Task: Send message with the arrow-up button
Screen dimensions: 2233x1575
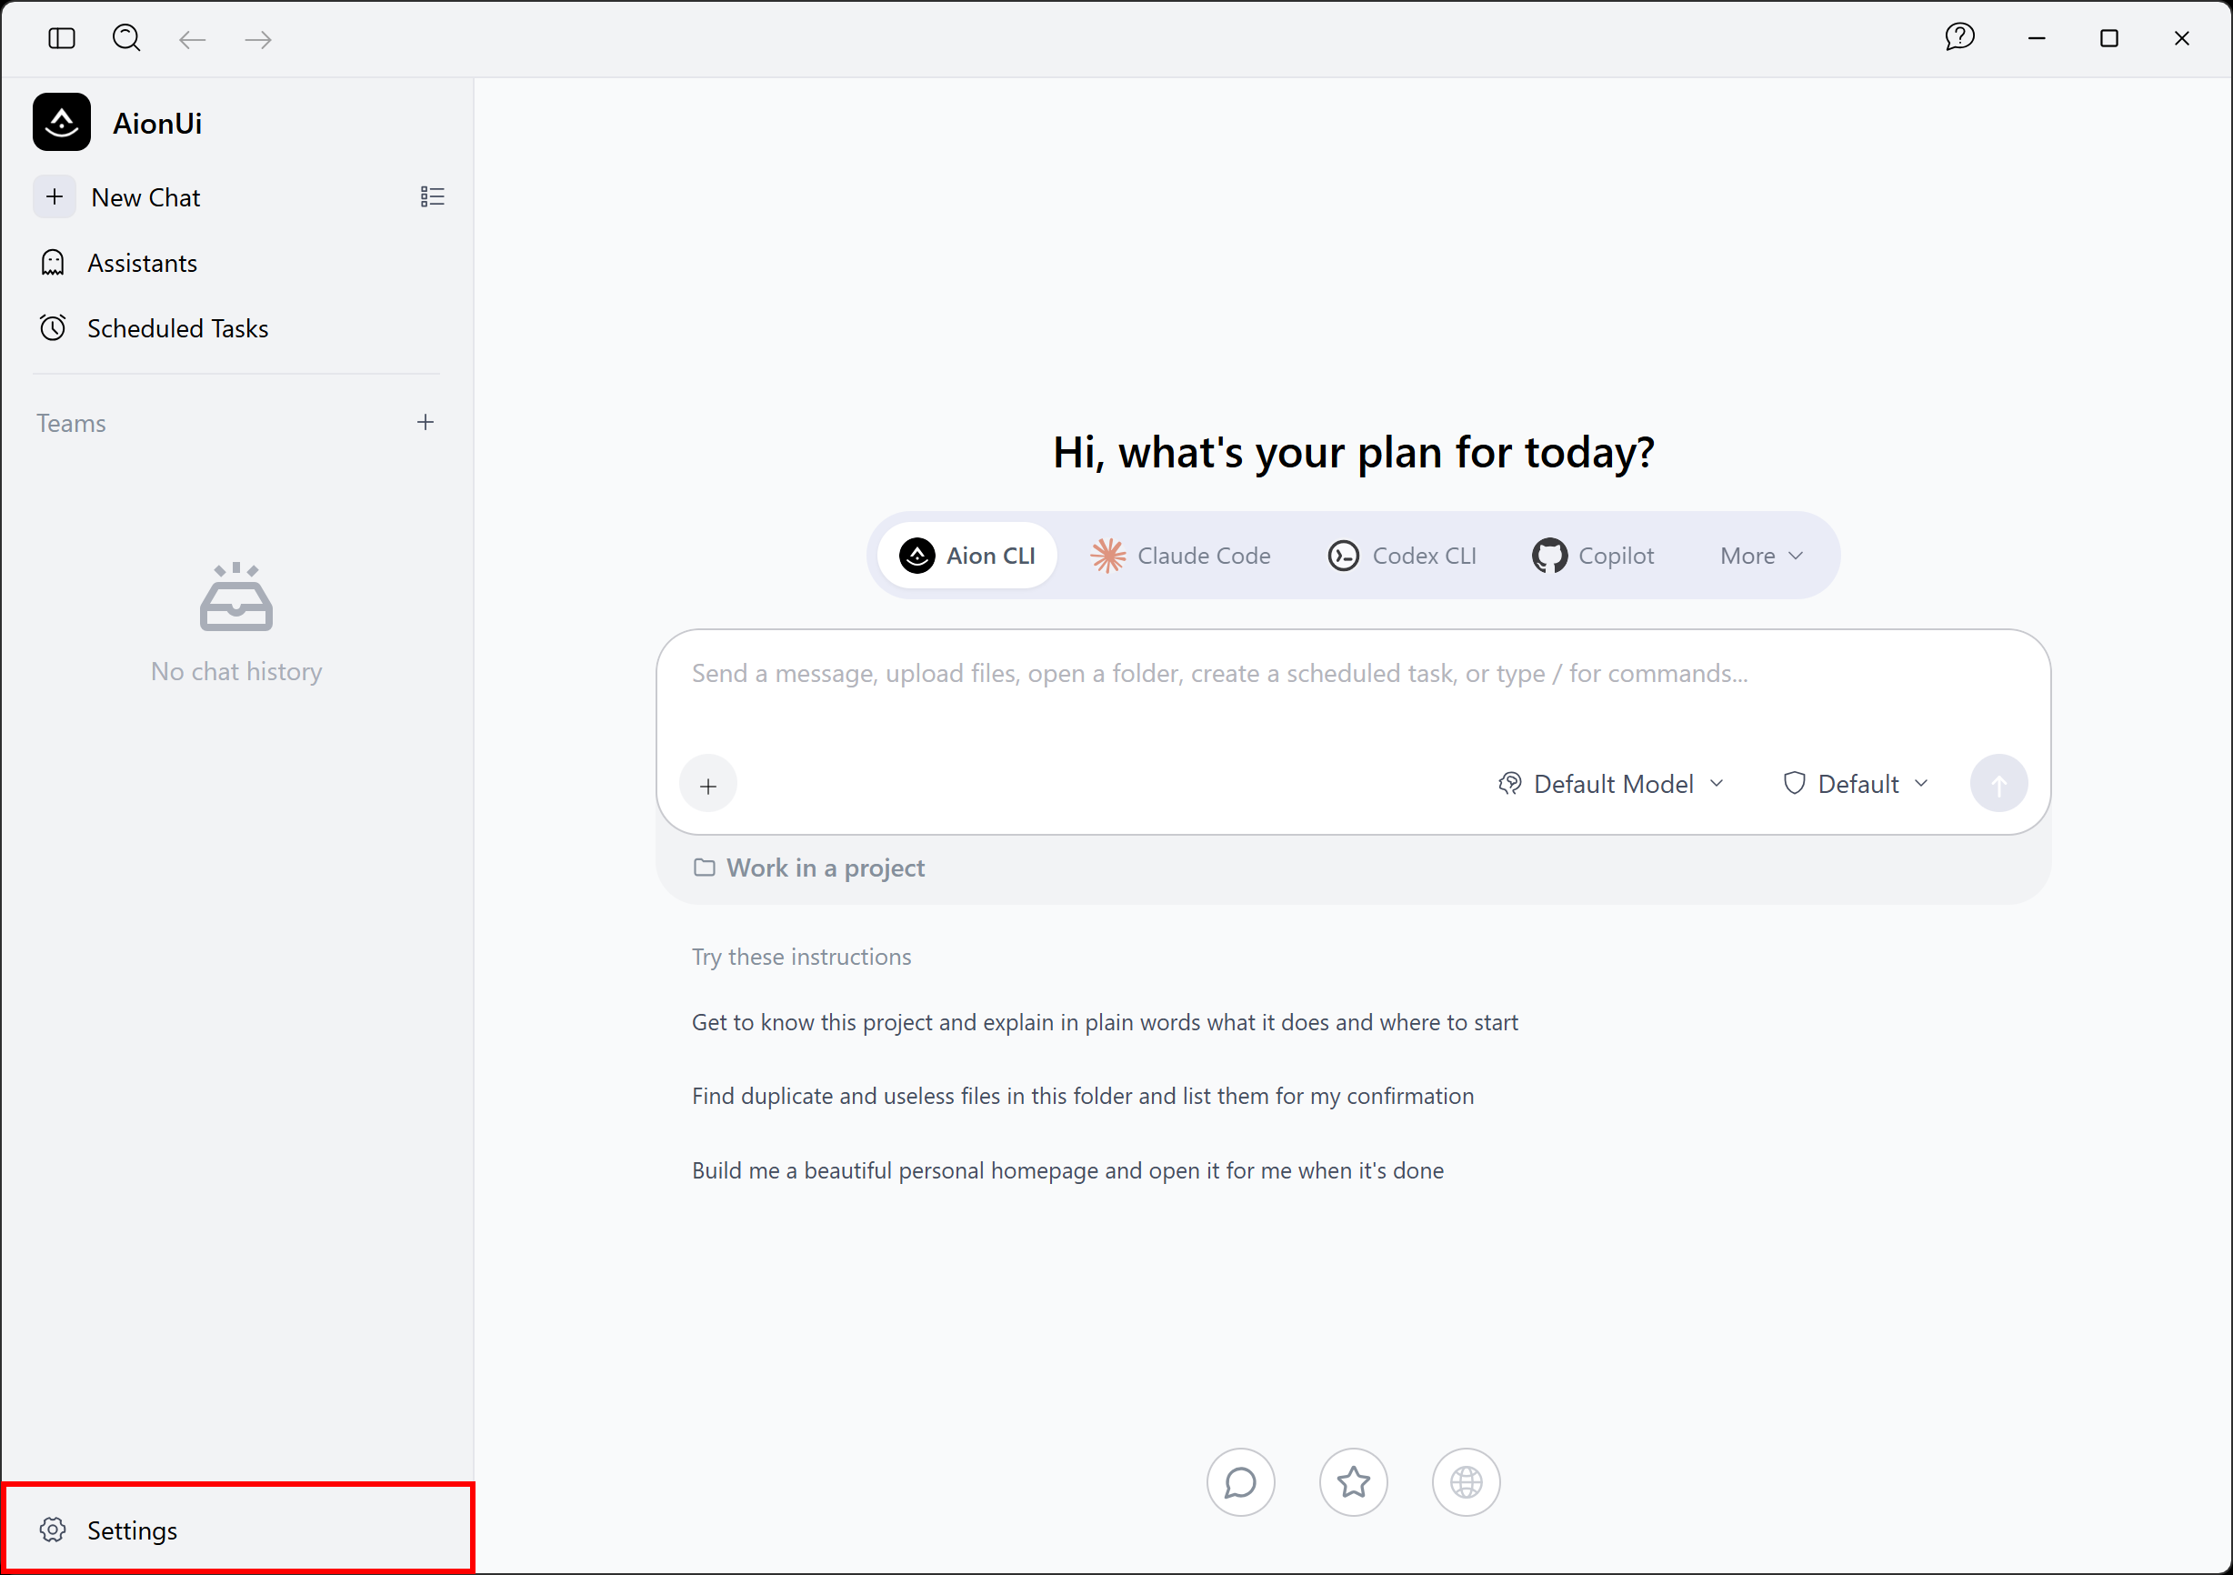Action: pos(1998,783)
